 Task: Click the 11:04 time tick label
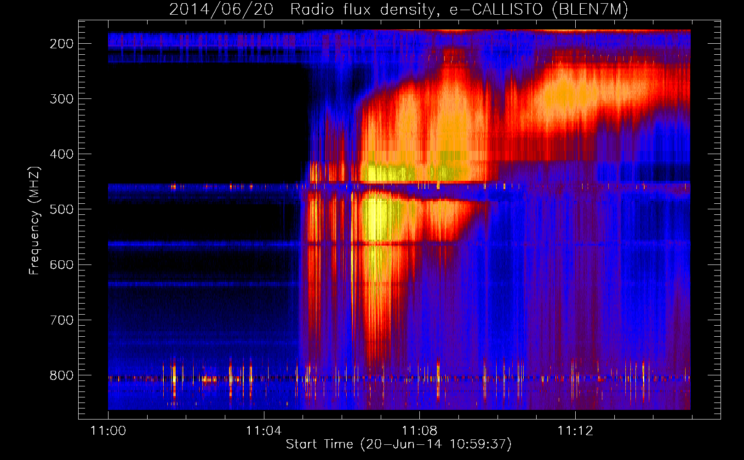[263, 431]
